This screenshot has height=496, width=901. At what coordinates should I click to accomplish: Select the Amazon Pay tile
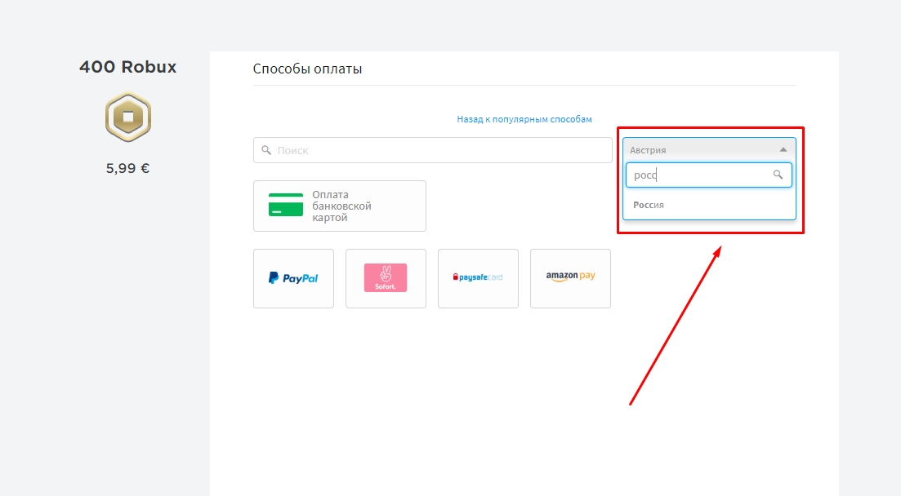coord(570,278)
